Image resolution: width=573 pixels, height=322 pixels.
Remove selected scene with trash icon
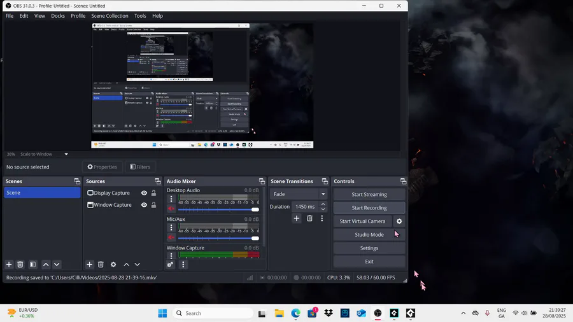point(20,264)
